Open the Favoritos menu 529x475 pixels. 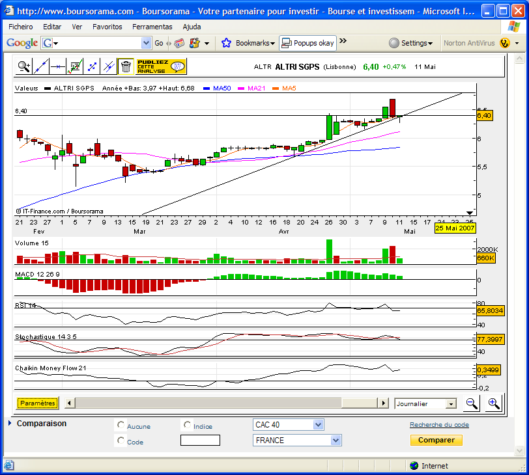[x=107, y=27]
